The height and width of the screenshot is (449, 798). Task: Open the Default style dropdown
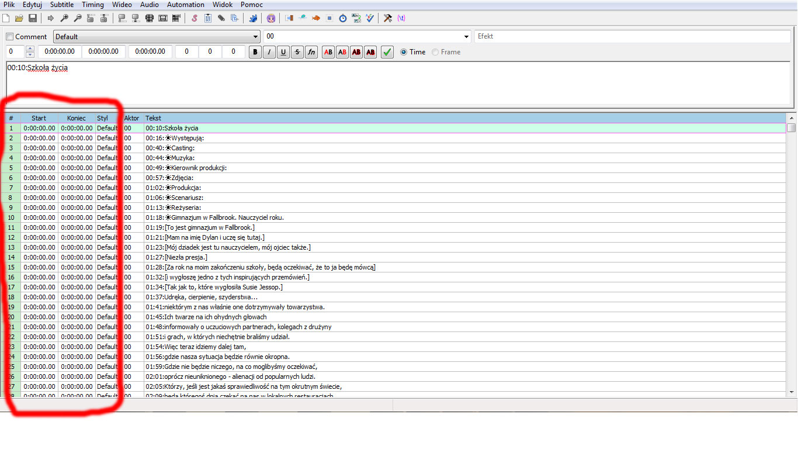pos(157,37)
